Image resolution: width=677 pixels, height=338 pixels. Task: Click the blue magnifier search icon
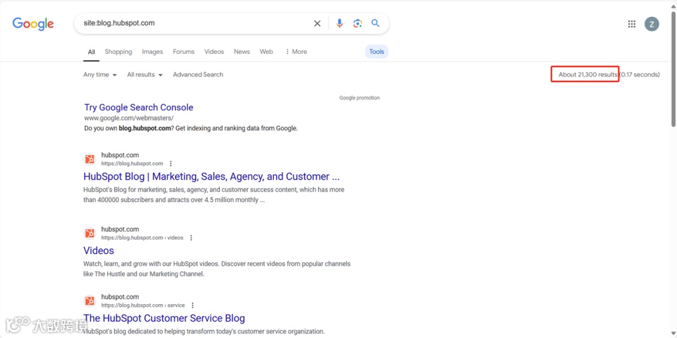(x=375, y=23)
